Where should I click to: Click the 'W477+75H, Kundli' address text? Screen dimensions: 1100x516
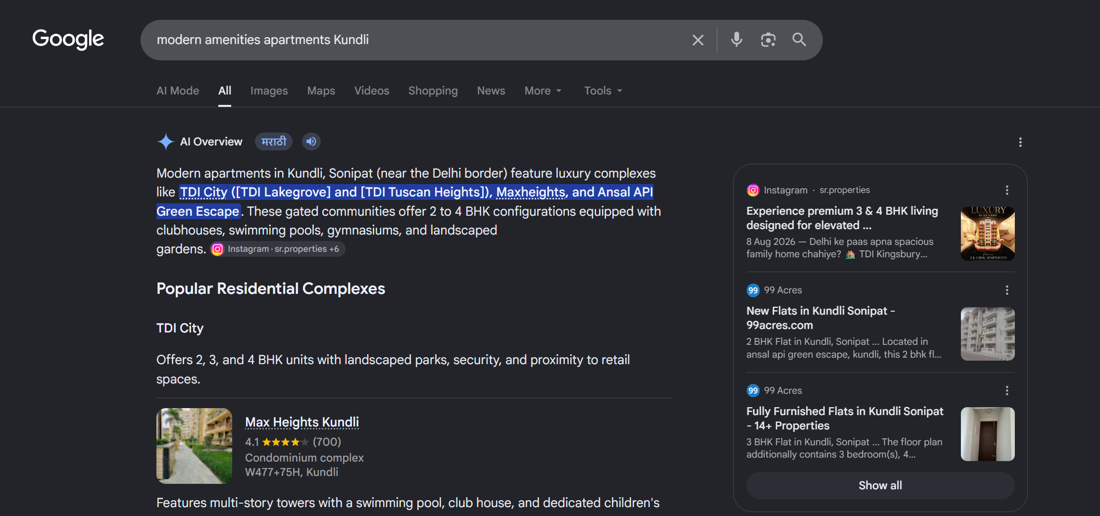(x=292, y=472)
